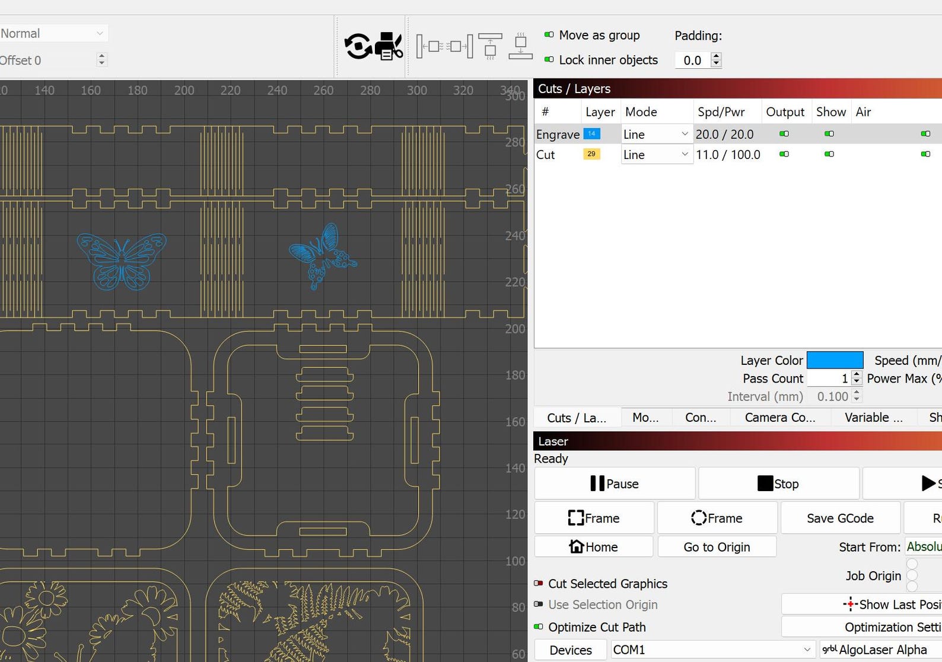Click the blue Engrave layer 14 badge

click(x=591, y=134)
